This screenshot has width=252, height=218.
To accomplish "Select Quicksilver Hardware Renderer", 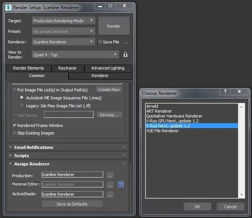I will coord(192,116).
